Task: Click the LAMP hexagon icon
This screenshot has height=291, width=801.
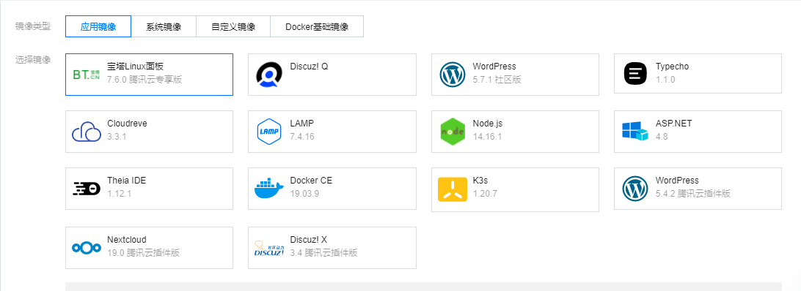Action: pos(268,132)
